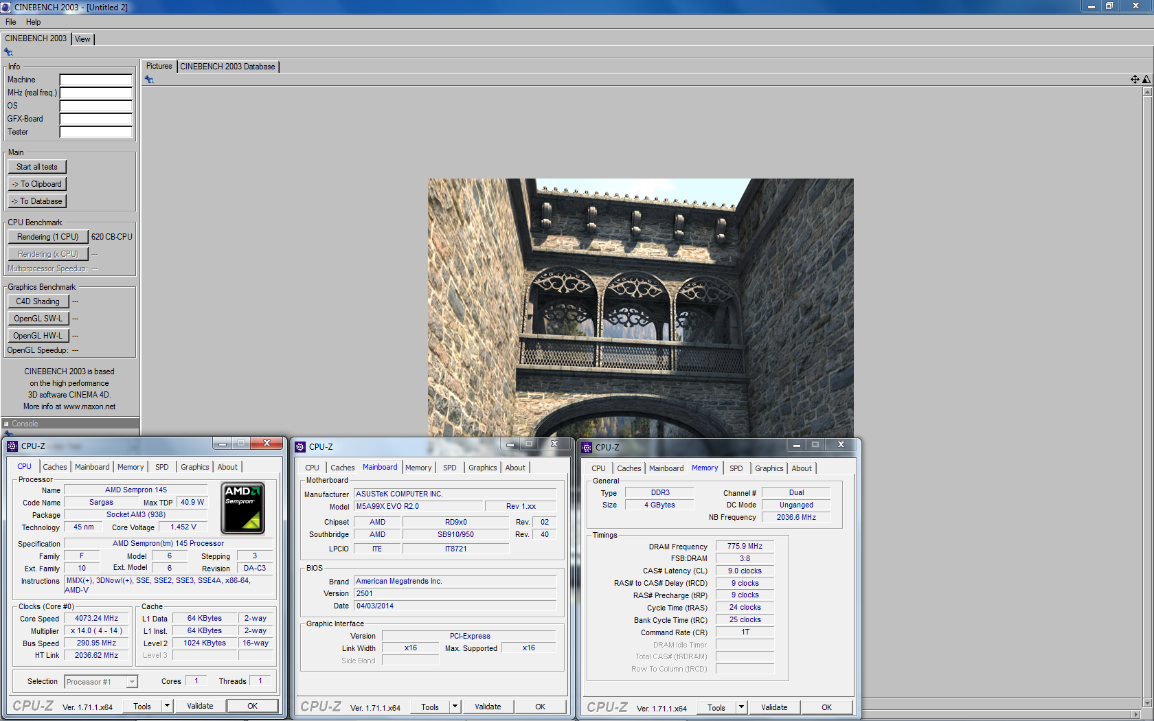Run the OpenGL SW-L benchmark
The height and width of the screenshot is (721, 1154).
point(38,319)
